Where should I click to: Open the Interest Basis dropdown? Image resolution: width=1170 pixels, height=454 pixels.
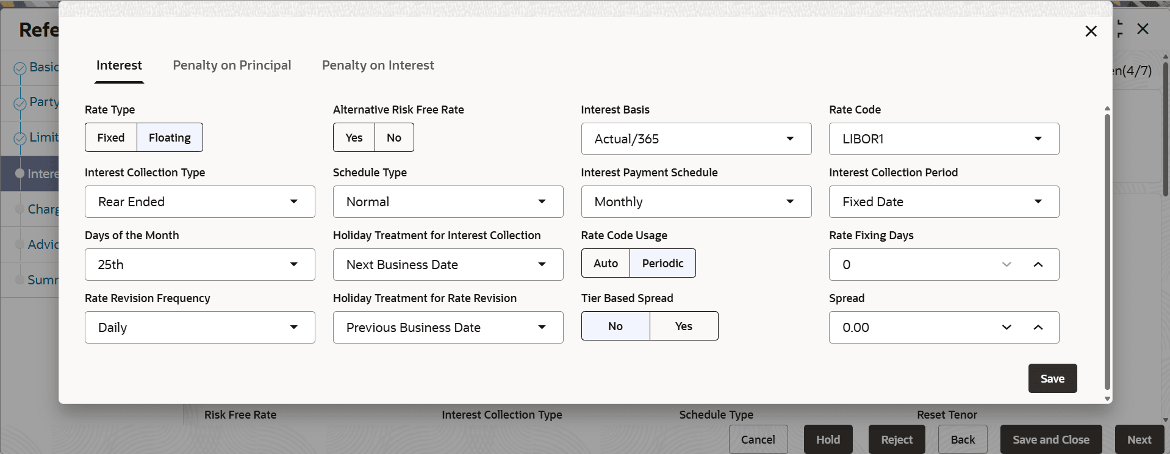(696, 139)
